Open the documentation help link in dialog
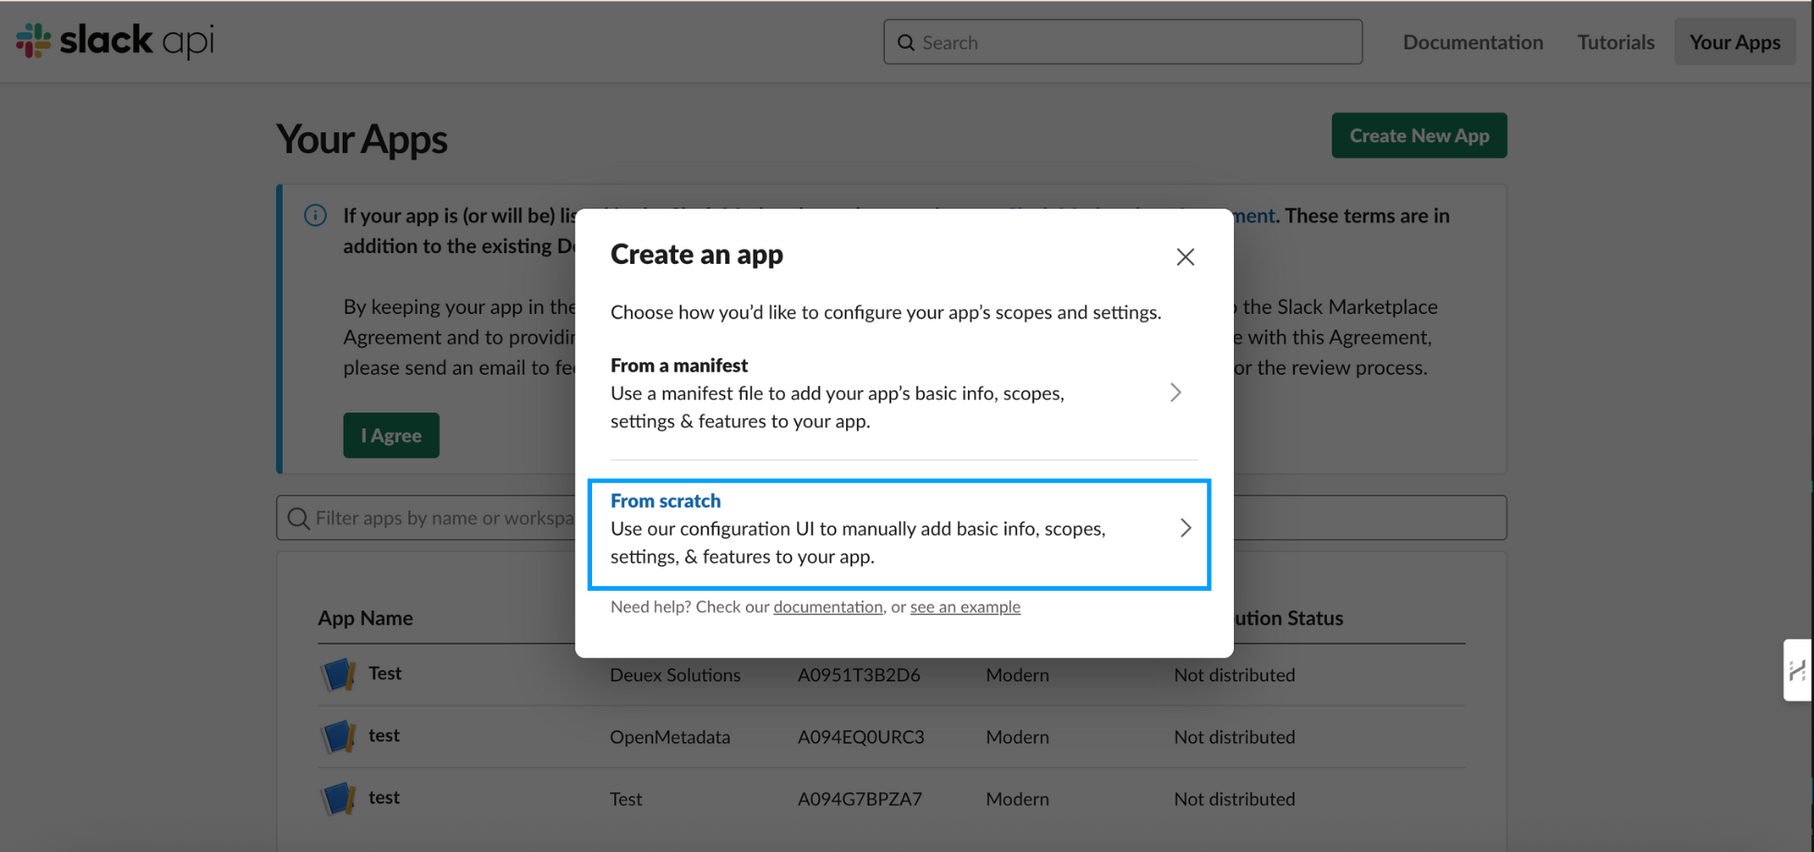1814x852 pixels. tap(828, 607)
